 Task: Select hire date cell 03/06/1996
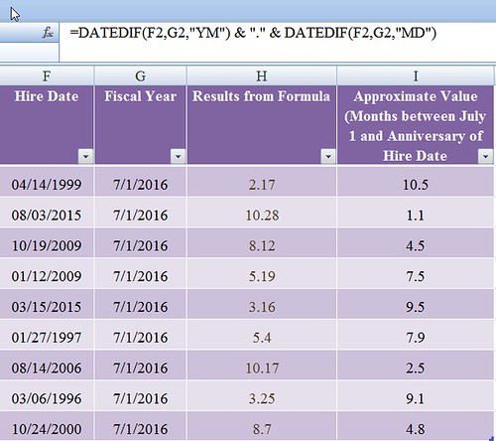47,395
